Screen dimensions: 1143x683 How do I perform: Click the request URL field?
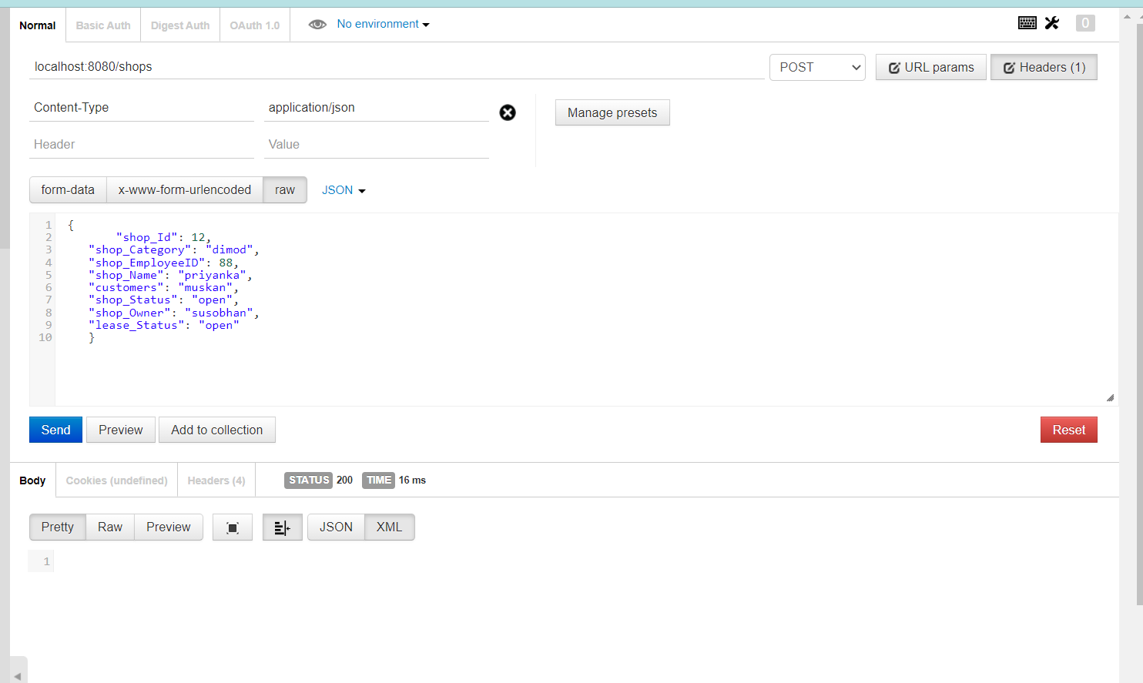[397, 67]
